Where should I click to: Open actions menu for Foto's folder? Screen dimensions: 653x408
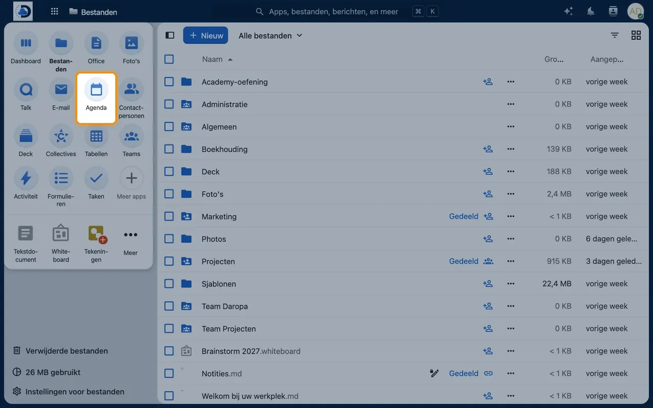511,194
